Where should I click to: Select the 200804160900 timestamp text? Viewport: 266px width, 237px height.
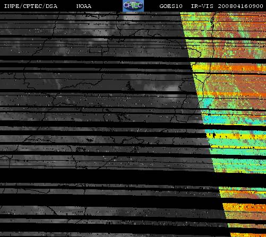[241, 6]
